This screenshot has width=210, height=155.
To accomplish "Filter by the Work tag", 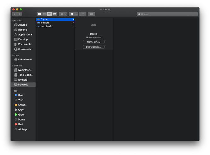I will [x=23, y=100].
